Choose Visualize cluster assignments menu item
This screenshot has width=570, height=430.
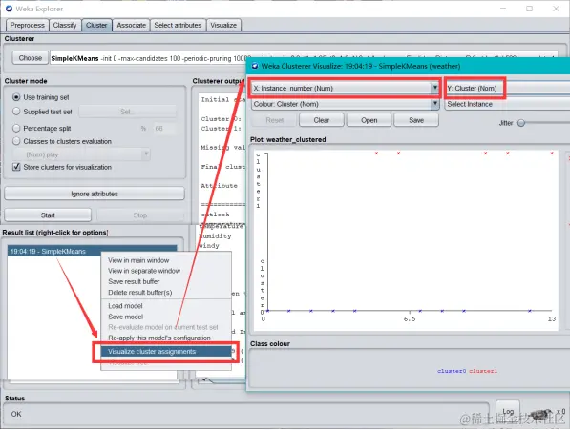pos(166,351)
